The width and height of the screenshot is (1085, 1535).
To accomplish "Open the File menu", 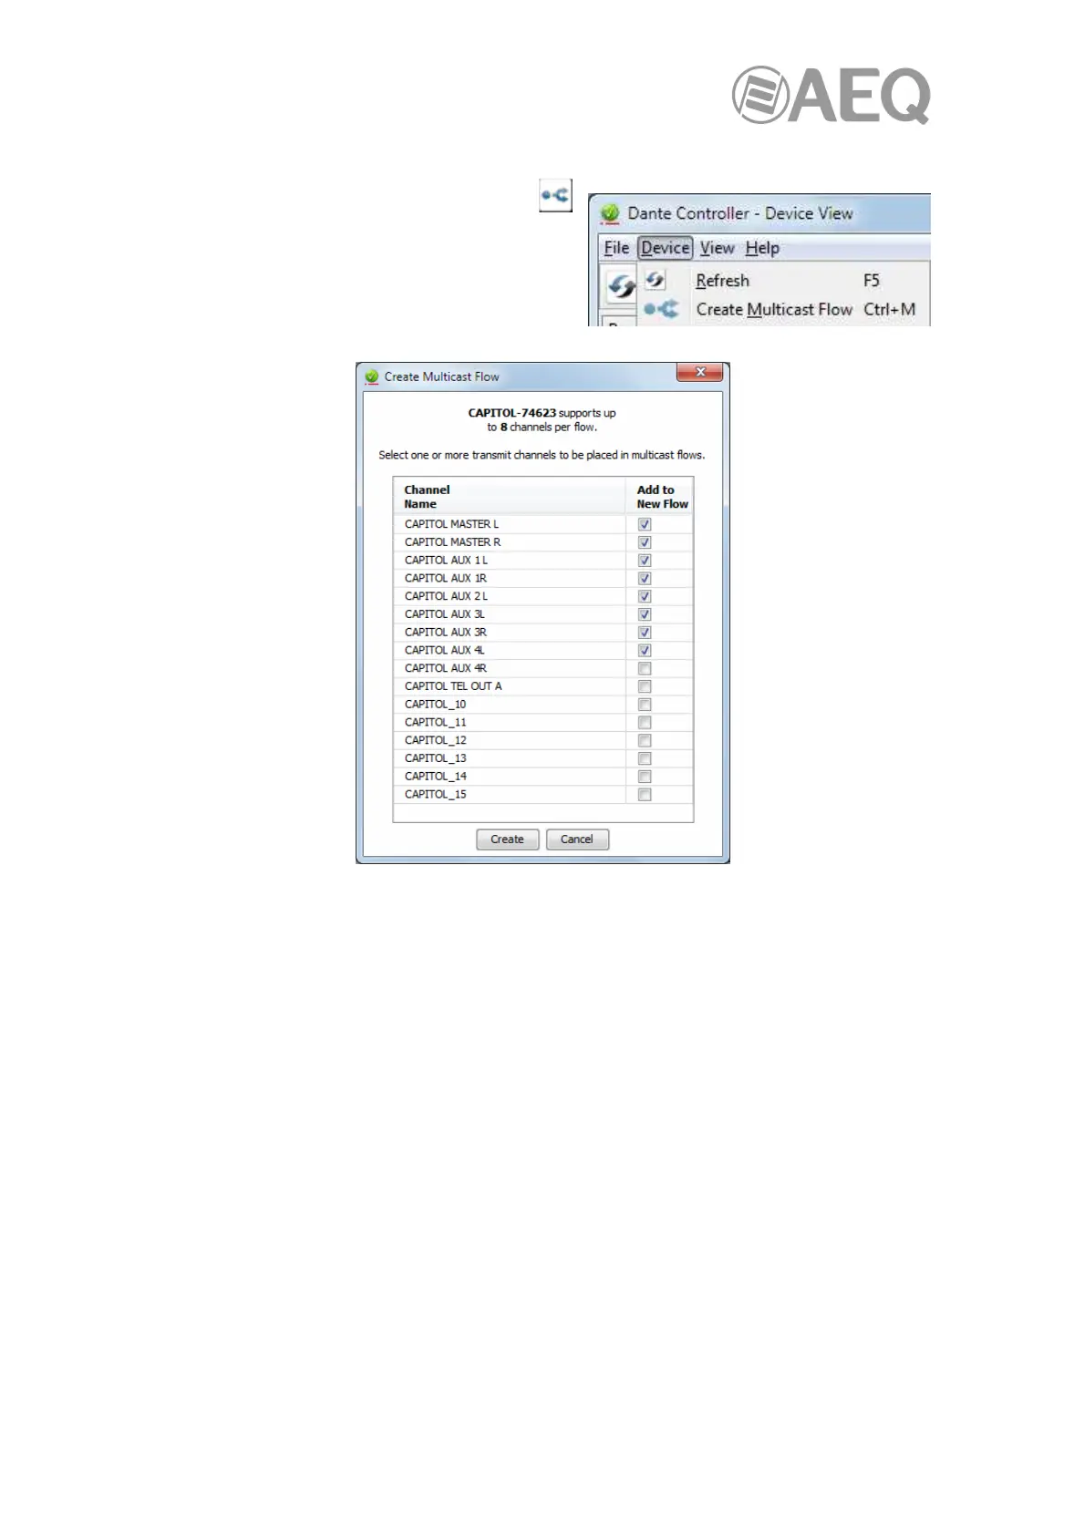I will coord(616,248).
